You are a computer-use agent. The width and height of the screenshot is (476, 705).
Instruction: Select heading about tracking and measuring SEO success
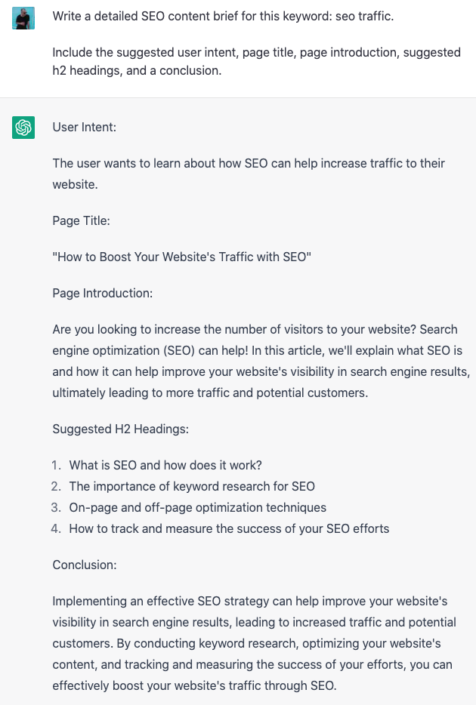tap(229, 528)
